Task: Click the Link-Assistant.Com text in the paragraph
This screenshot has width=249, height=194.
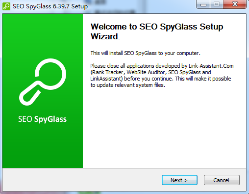Action: (211, 66)
